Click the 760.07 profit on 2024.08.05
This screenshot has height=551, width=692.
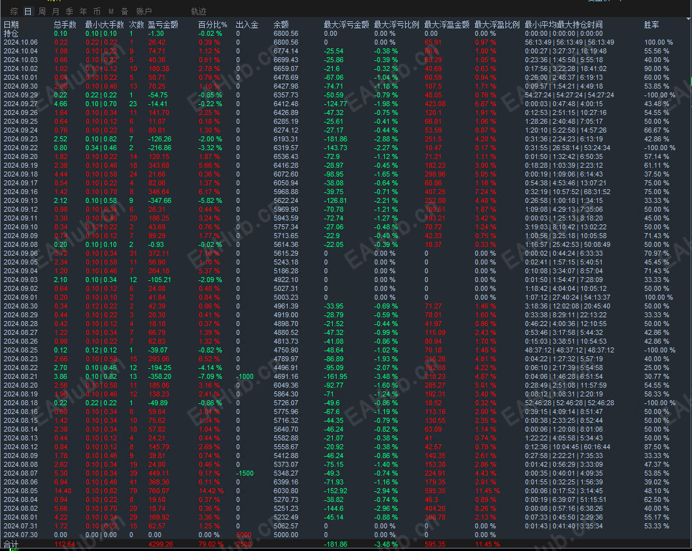159,491
